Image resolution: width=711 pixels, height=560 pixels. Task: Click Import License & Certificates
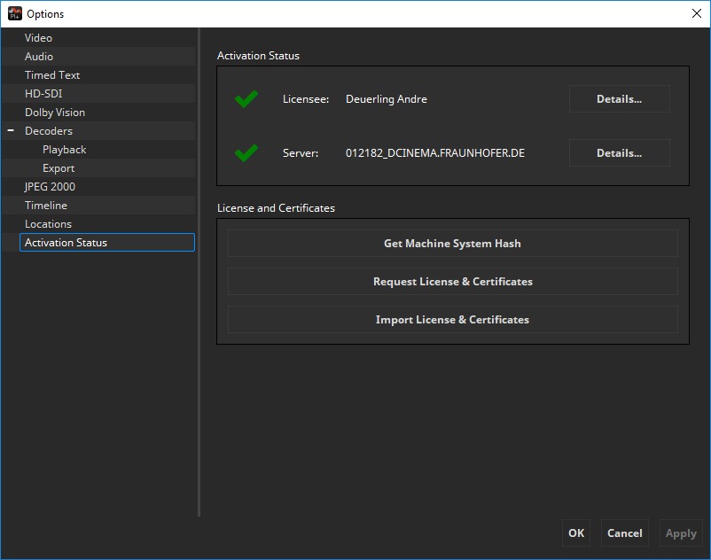[452, 320]
